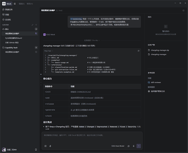Viewport: 188px width, 153px height.
Task: Click the user avatar at the sidebar bottom
Action: tap(4, 150)
